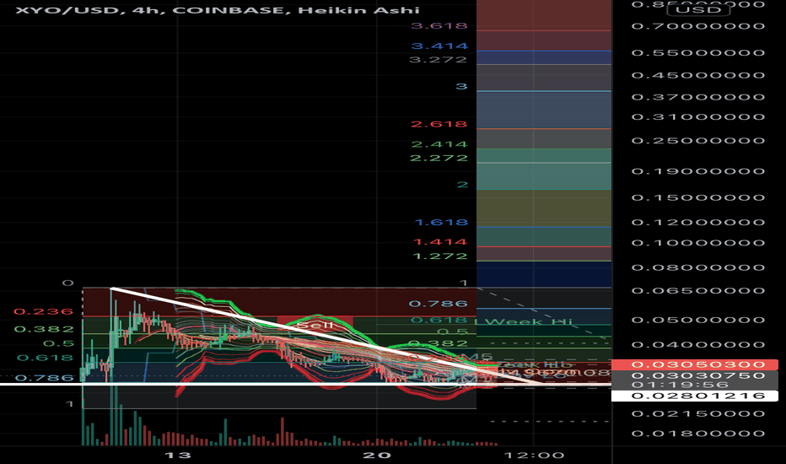The width and height of the screenshot is (786, 464).
Task: Click the 12:00 label on time axis
Action: pyautogui.click(x=534, y=456)
